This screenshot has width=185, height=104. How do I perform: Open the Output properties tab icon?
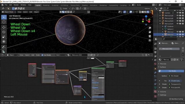156,52
